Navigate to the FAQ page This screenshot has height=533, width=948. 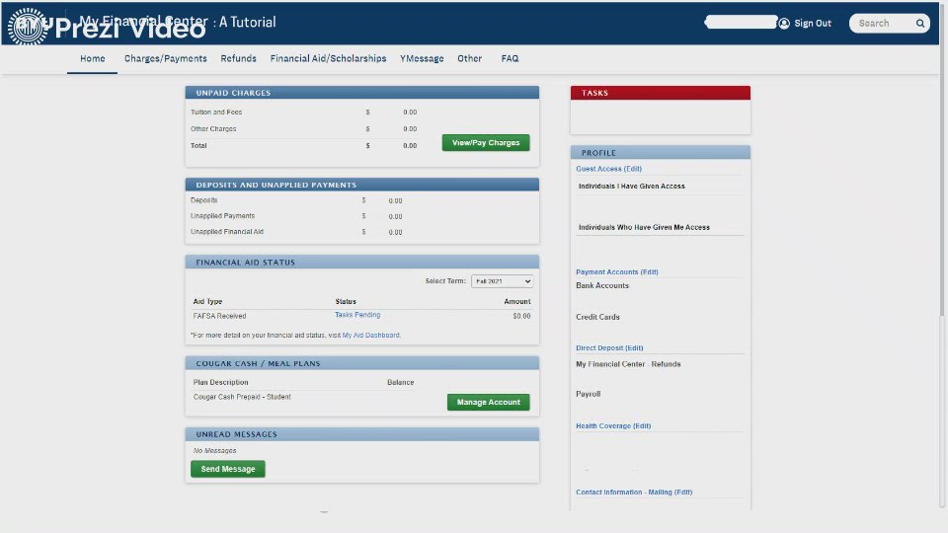[510, 59]
